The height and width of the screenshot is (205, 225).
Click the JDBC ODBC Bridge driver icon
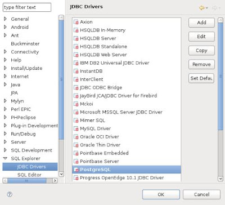(76, 88)
